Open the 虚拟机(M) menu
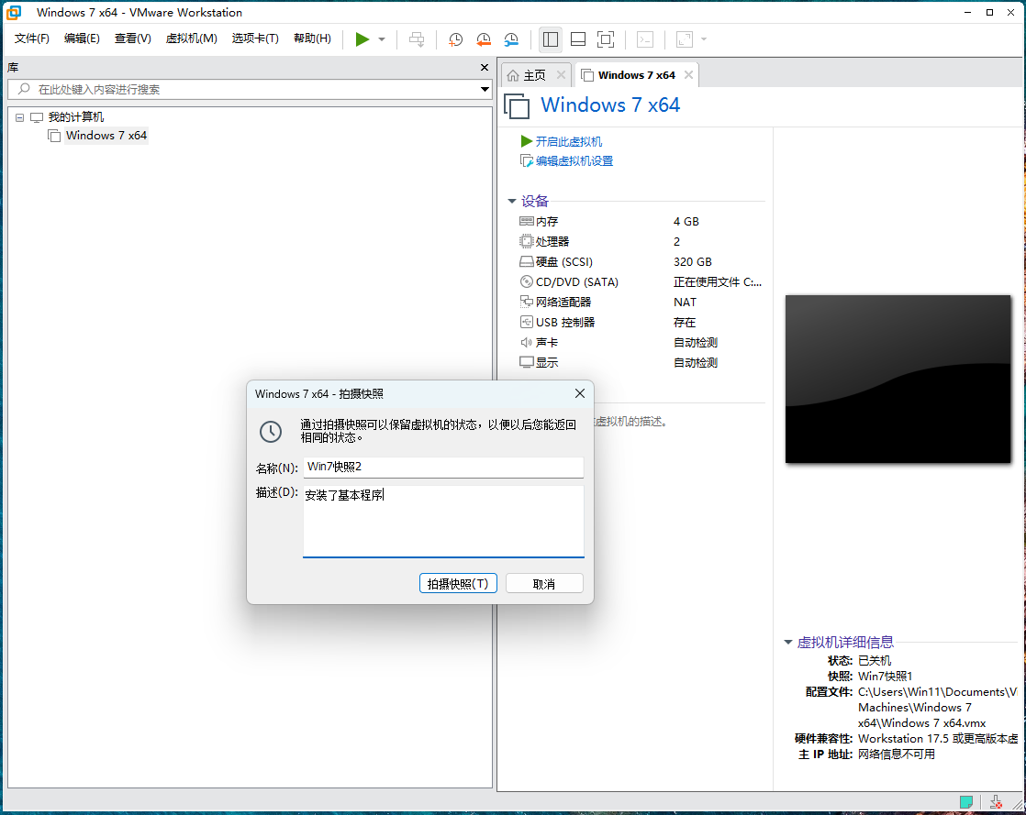This screenshot has width=1026, height=815. [x=191, y=39]
